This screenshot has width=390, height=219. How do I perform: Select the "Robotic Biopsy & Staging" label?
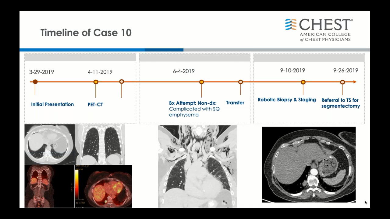(287, 100)
